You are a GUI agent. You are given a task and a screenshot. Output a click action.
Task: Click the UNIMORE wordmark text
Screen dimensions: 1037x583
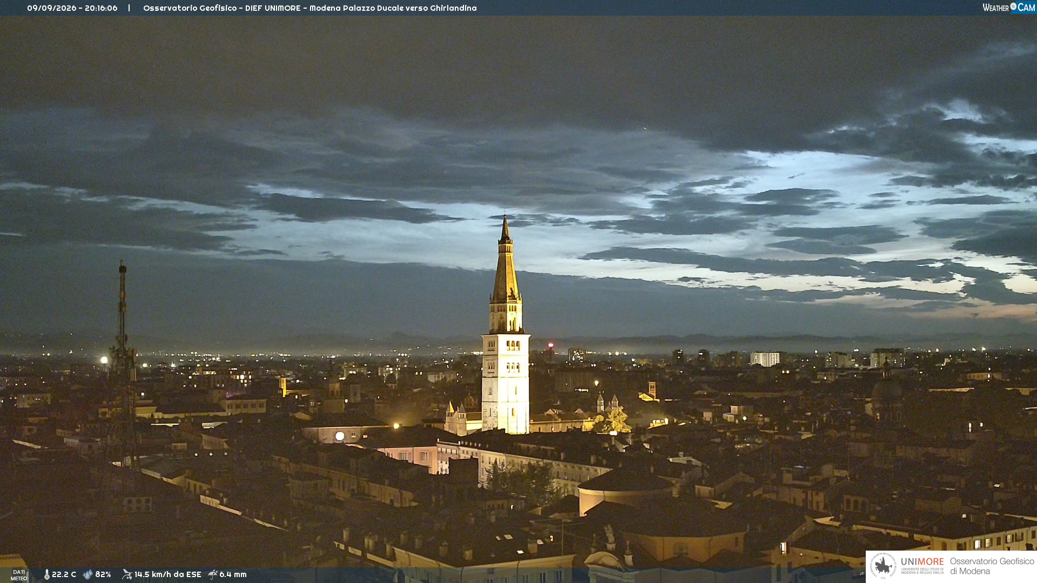pos(922,562)
